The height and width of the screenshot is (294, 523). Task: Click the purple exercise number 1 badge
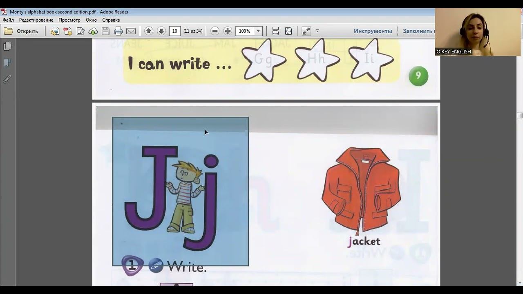coord(132,266)
